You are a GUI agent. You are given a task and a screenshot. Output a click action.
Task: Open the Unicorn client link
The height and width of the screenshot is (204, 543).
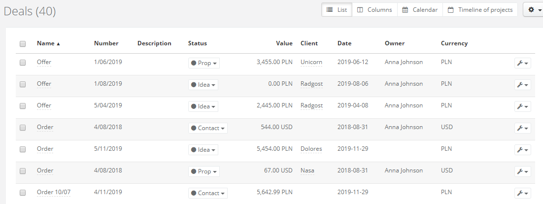311,62
